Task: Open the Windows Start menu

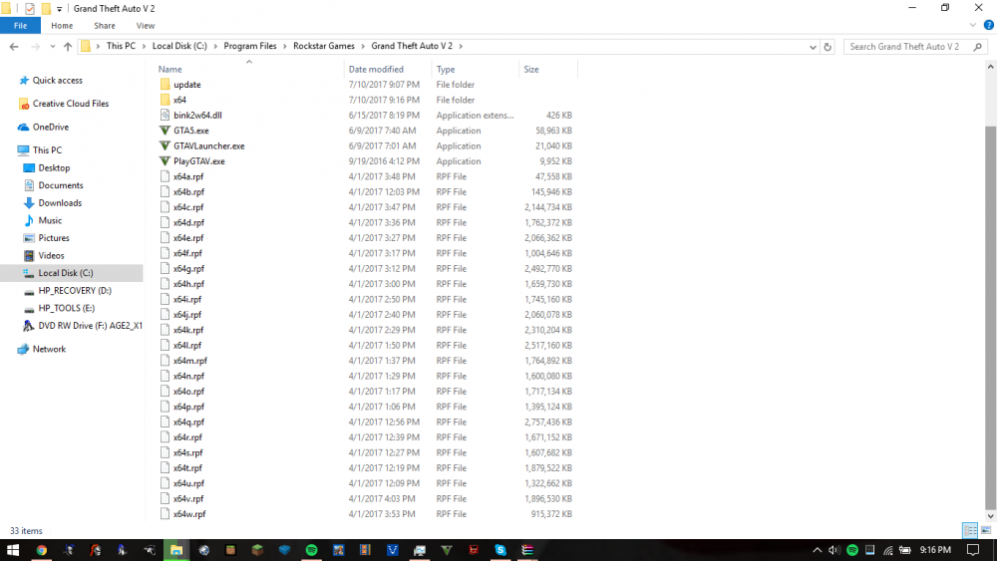Action: [13, 550]
